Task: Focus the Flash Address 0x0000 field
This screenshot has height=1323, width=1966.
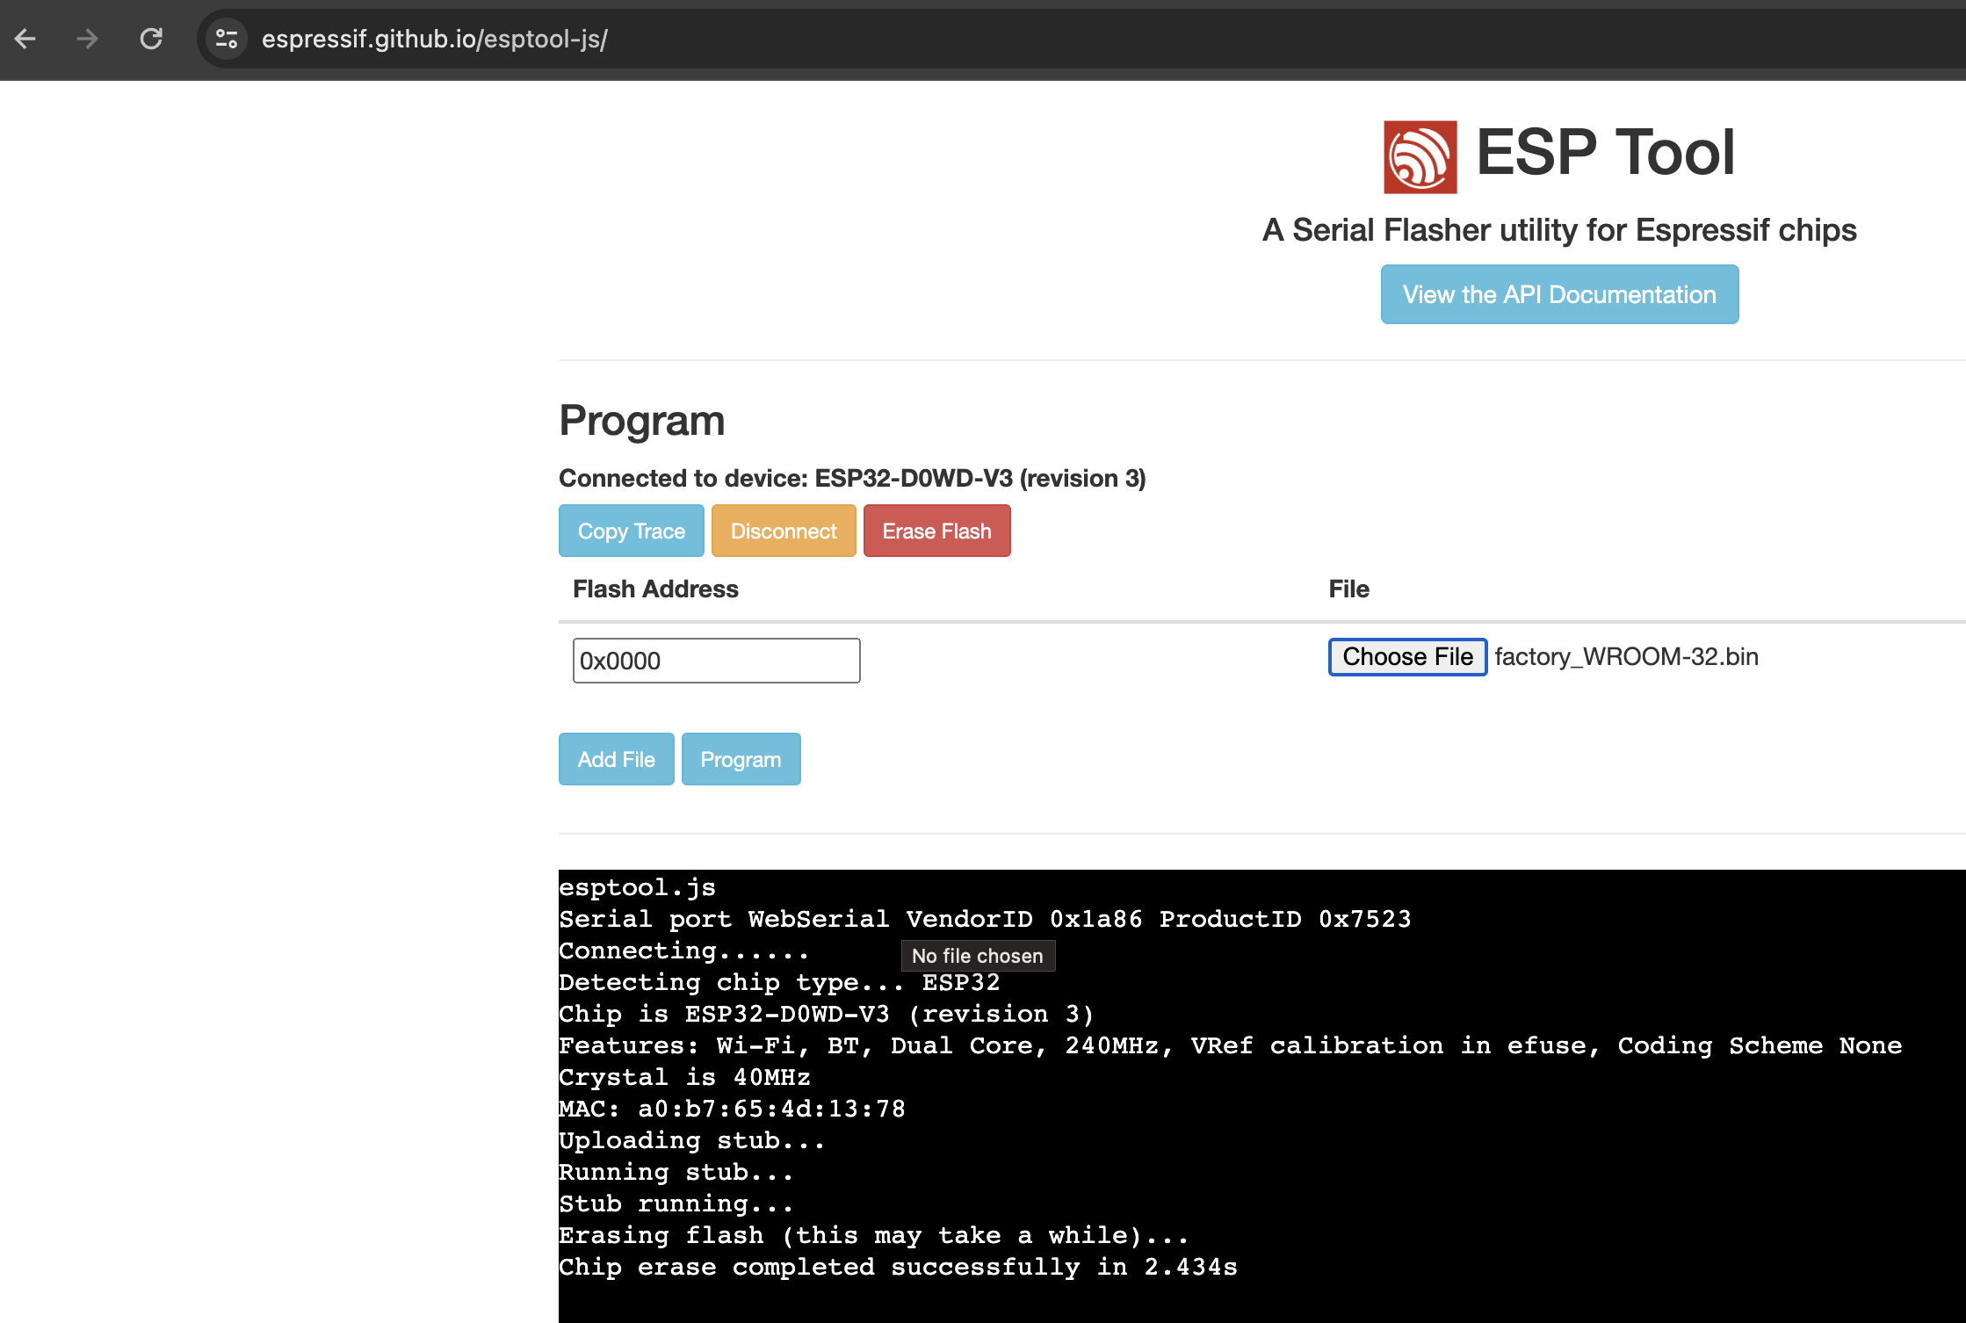Action: coord(716,661)
